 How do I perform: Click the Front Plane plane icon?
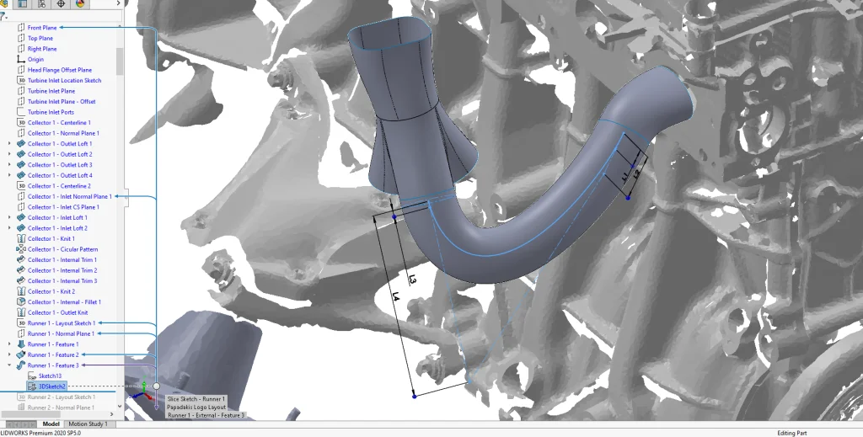(x=21, y=28)
